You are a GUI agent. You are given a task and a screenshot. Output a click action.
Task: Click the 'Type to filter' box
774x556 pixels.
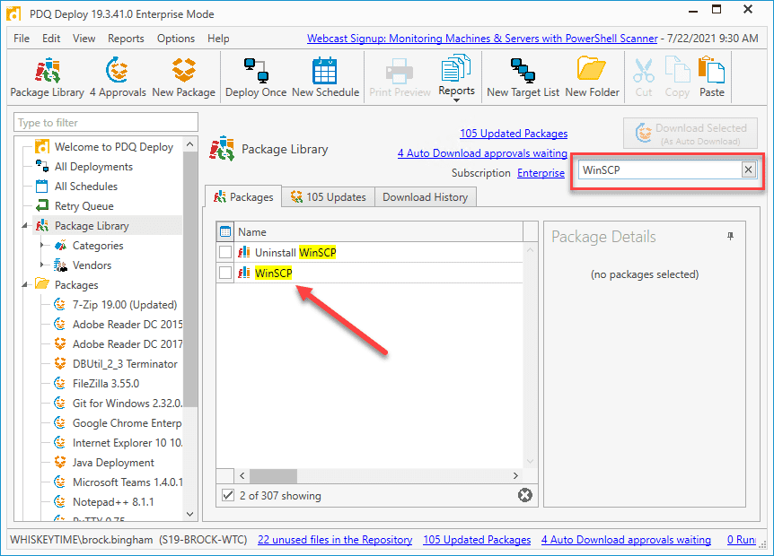(x=106, y=123)
